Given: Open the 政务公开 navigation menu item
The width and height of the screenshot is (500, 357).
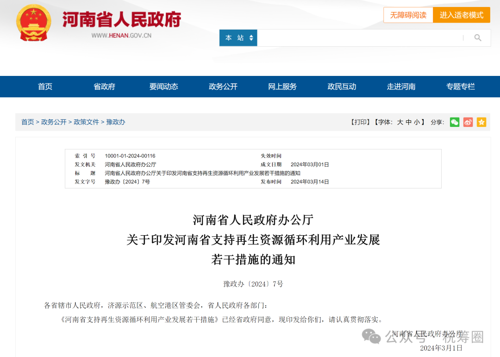Looking at the screenshot, I should (x=223, y=87).
